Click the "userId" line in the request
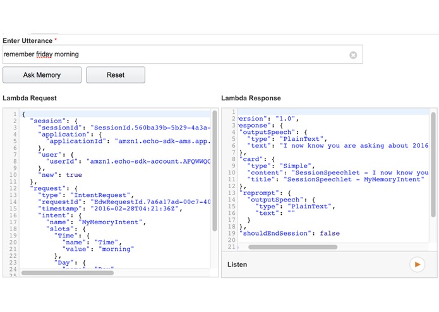This screenshot has height=312, width=439. (x=128, y=162)
